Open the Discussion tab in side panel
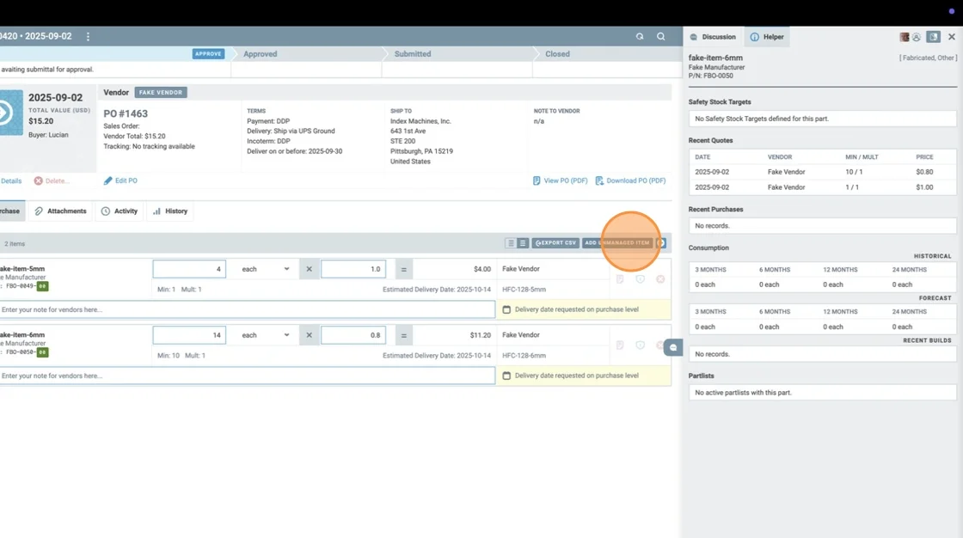The height and width of the screenshot is (538, 963). tap(713, 37)
